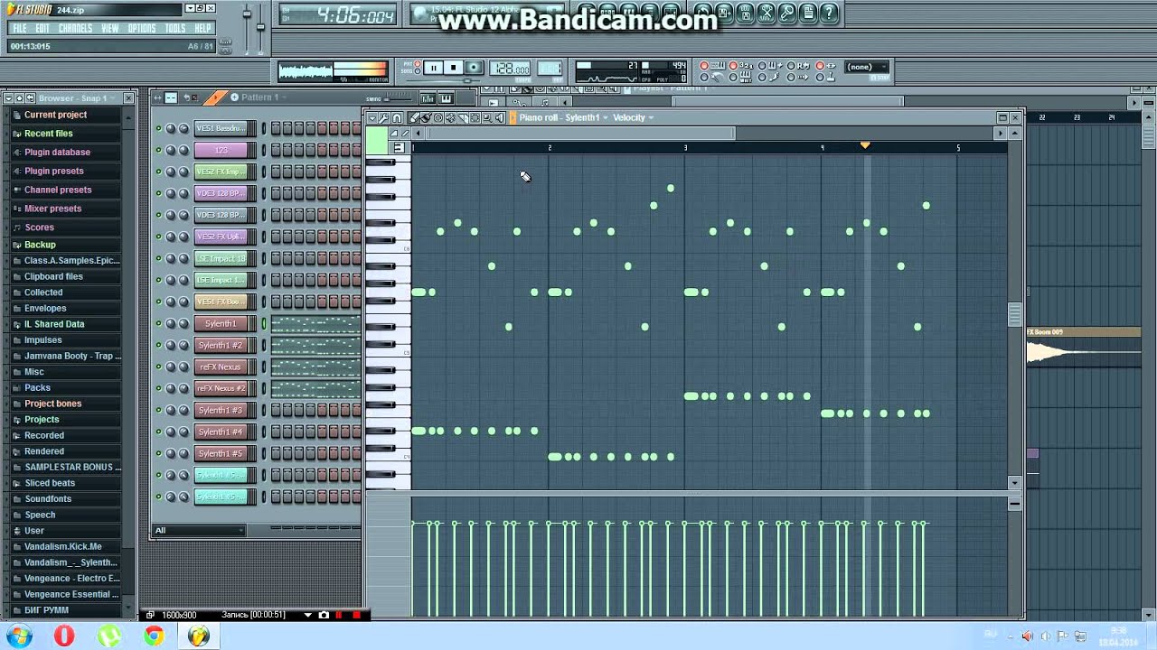Image resolution: width=1157 pixels, height=650 pixels.
Task: Click the Bandicam camera screenshot icon
Action: (324, 615)
